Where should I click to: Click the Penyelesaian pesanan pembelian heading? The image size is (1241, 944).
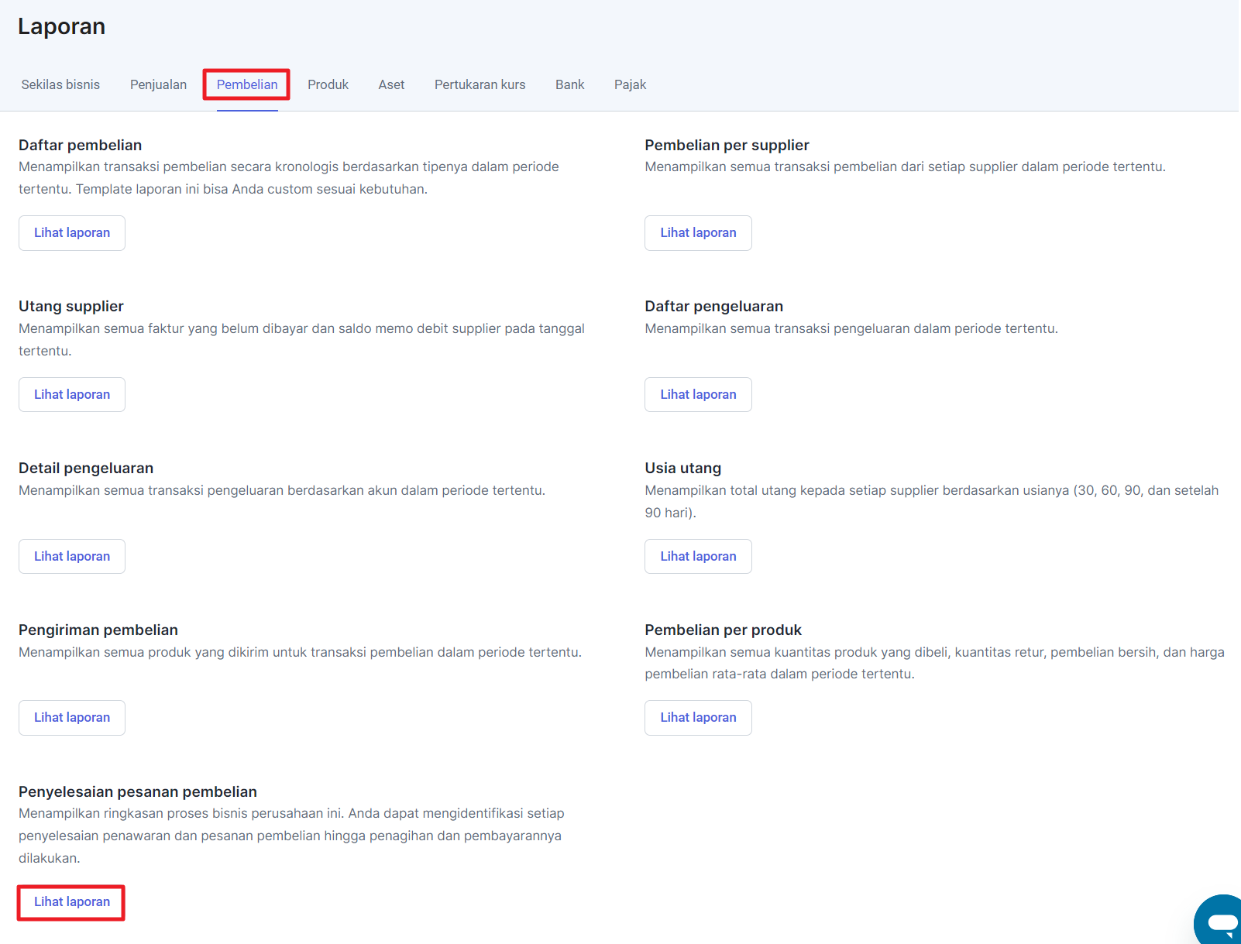(138, 791)
